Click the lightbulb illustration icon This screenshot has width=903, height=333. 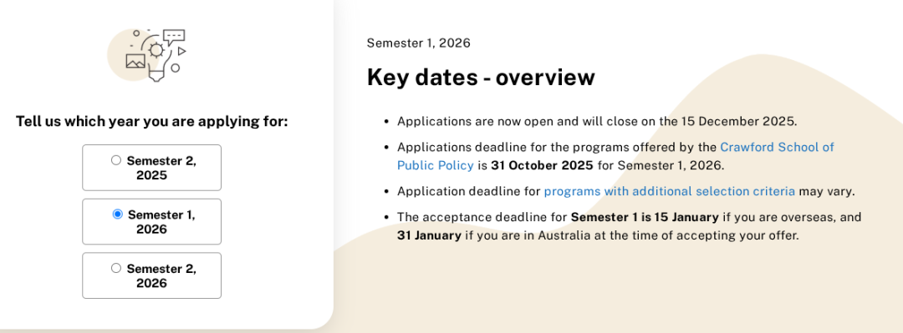coord(156,58)
